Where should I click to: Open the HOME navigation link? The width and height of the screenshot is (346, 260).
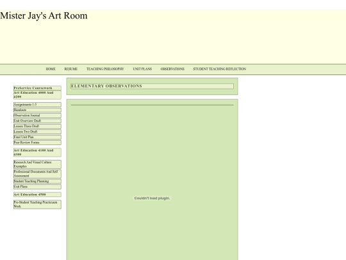point(51,69)
